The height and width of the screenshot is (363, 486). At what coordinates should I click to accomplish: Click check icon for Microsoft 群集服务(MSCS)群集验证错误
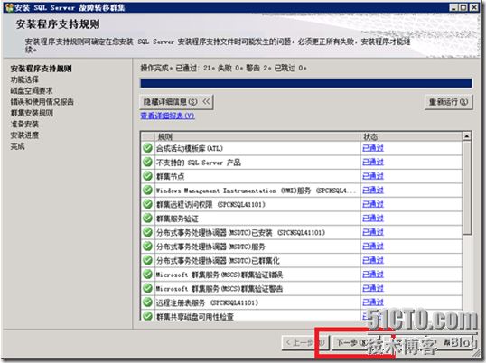click(147, 275)
